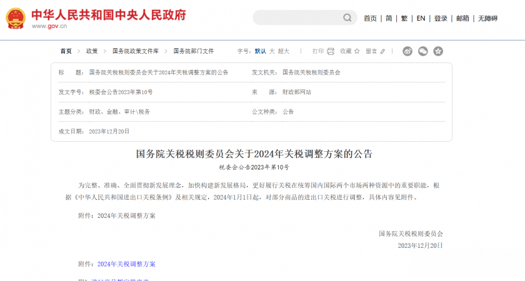Set font size to 大
525x281 pixels.
(x=272, y=51)
